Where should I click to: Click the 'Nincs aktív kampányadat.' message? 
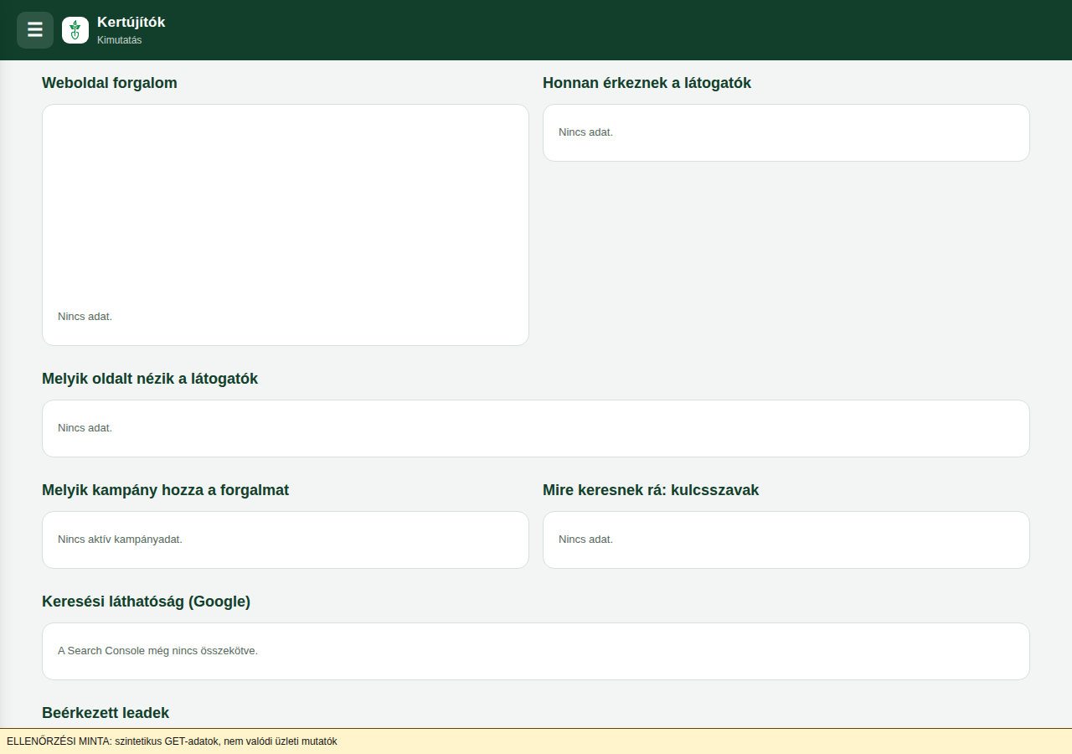point(120,540)
